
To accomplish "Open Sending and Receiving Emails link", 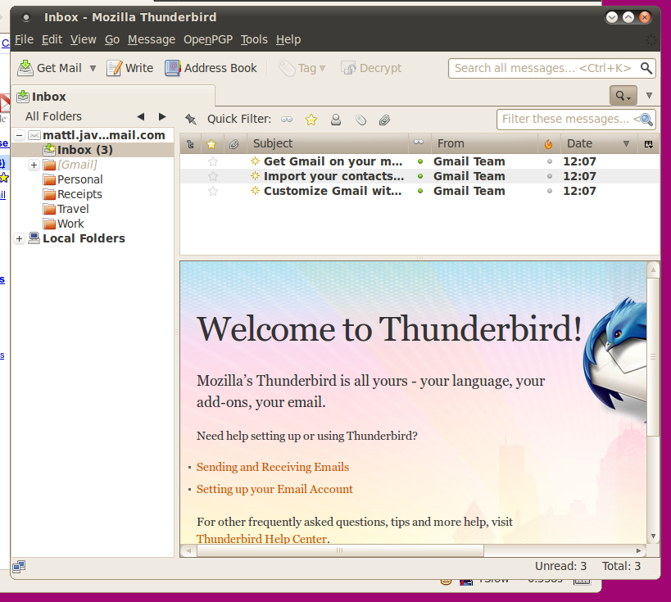I will (273, 467).
